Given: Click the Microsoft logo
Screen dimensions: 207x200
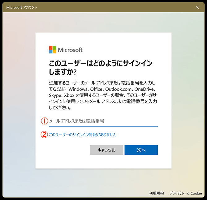Looking at the screenshot, I should pyautogui.click(x=66, y=50).
